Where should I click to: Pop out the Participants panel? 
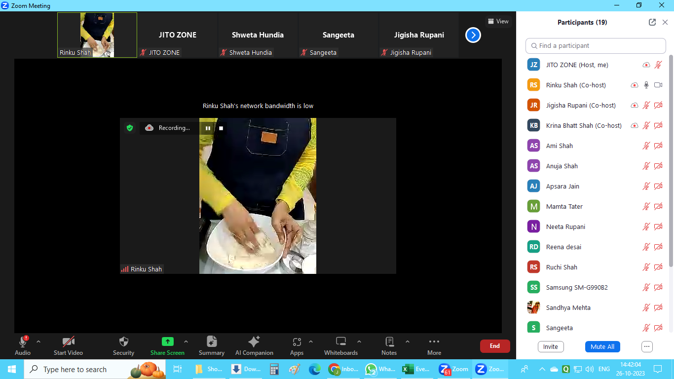click(x=652, y=22)
